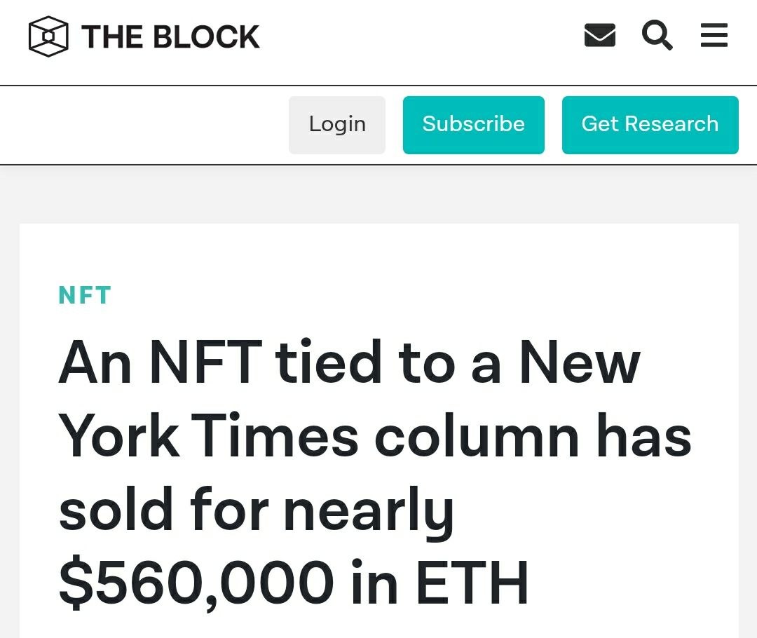Click the 'York Times column has' headline line
This screenshot has height=638, width=757.
pos(374,435)
